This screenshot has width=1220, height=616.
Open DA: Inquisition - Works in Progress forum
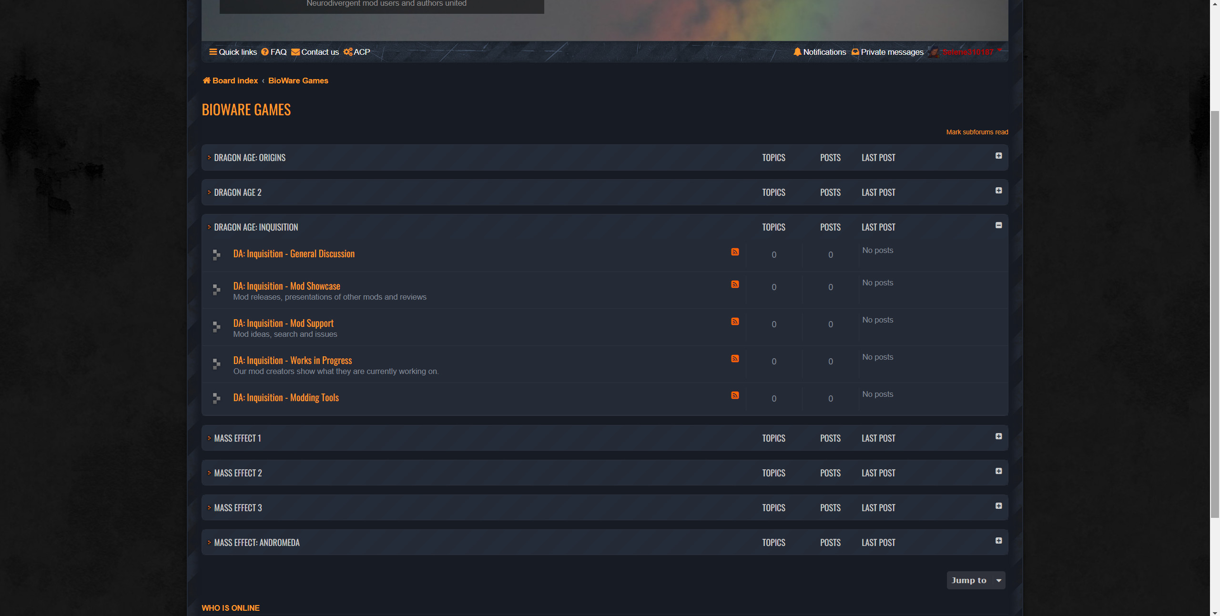tap(293, 361)
